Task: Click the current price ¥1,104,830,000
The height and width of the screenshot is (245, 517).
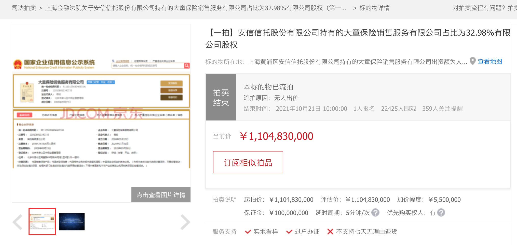Action: pyautogui.click(x=276, y=136)
